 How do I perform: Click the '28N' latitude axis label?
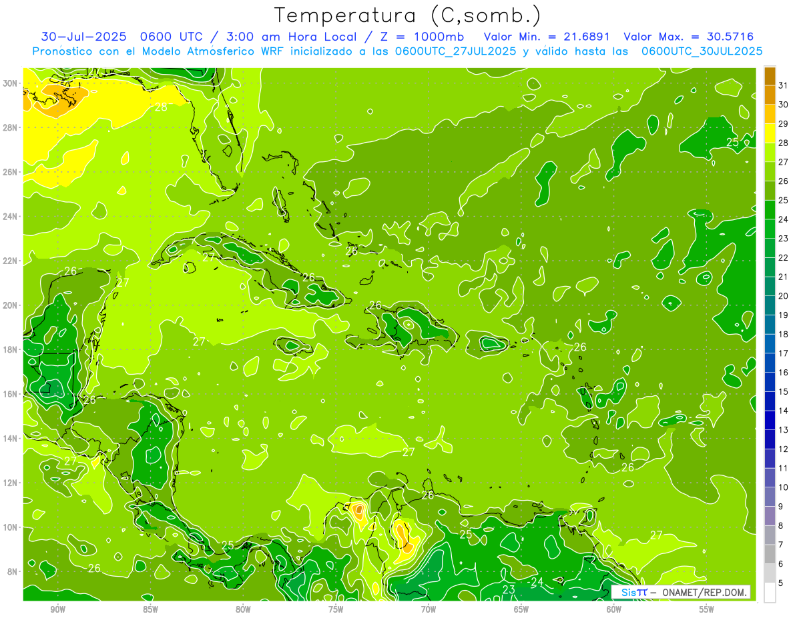[11, 127]
